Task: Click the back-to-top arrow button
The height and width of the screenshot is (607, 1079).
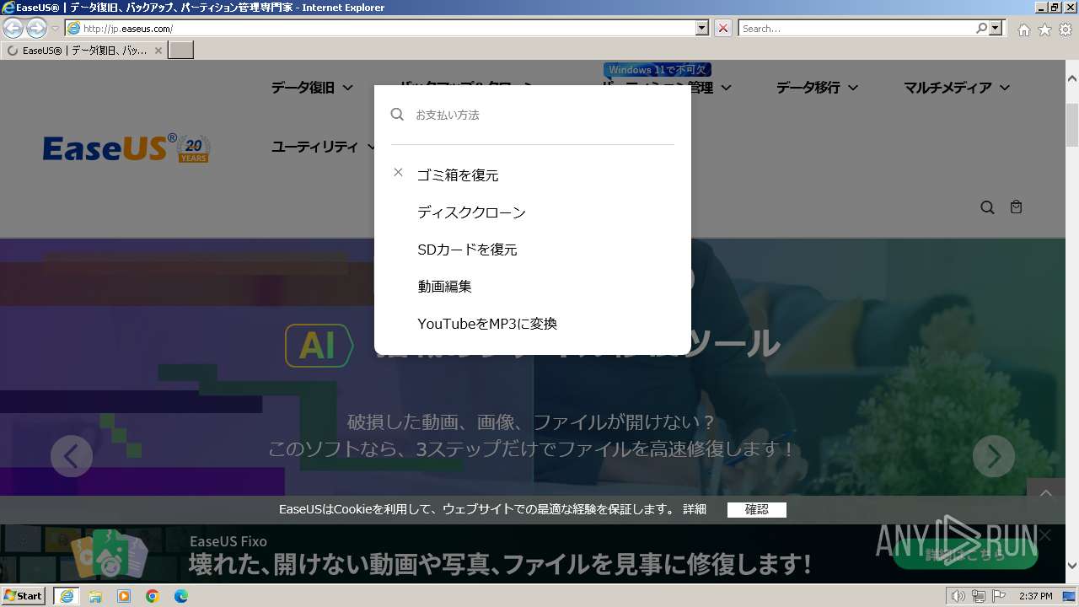Action: coord(1046,493)
